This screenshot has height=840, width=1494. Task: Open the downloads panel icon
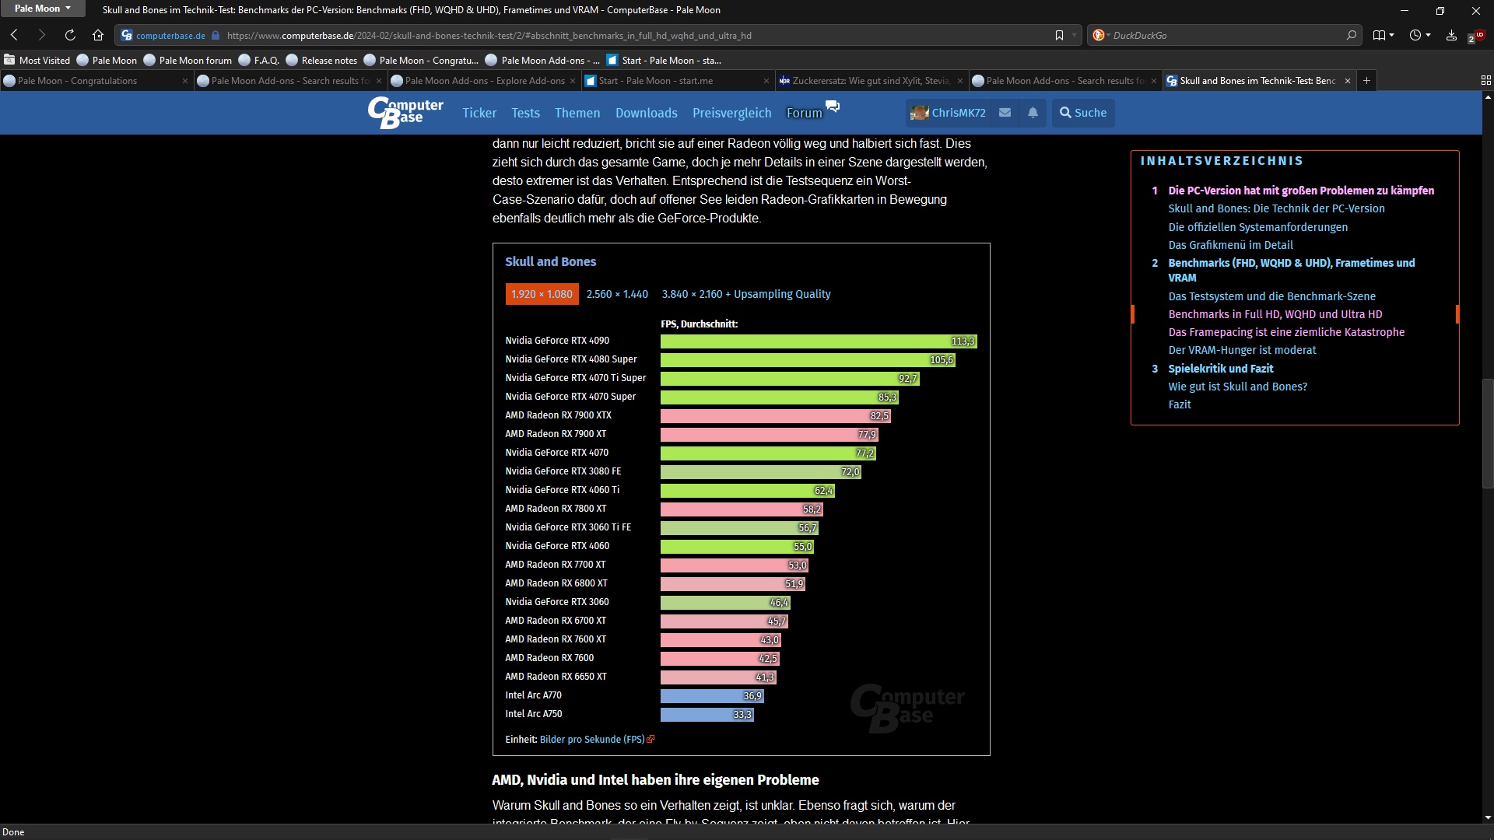[1451, 35]
